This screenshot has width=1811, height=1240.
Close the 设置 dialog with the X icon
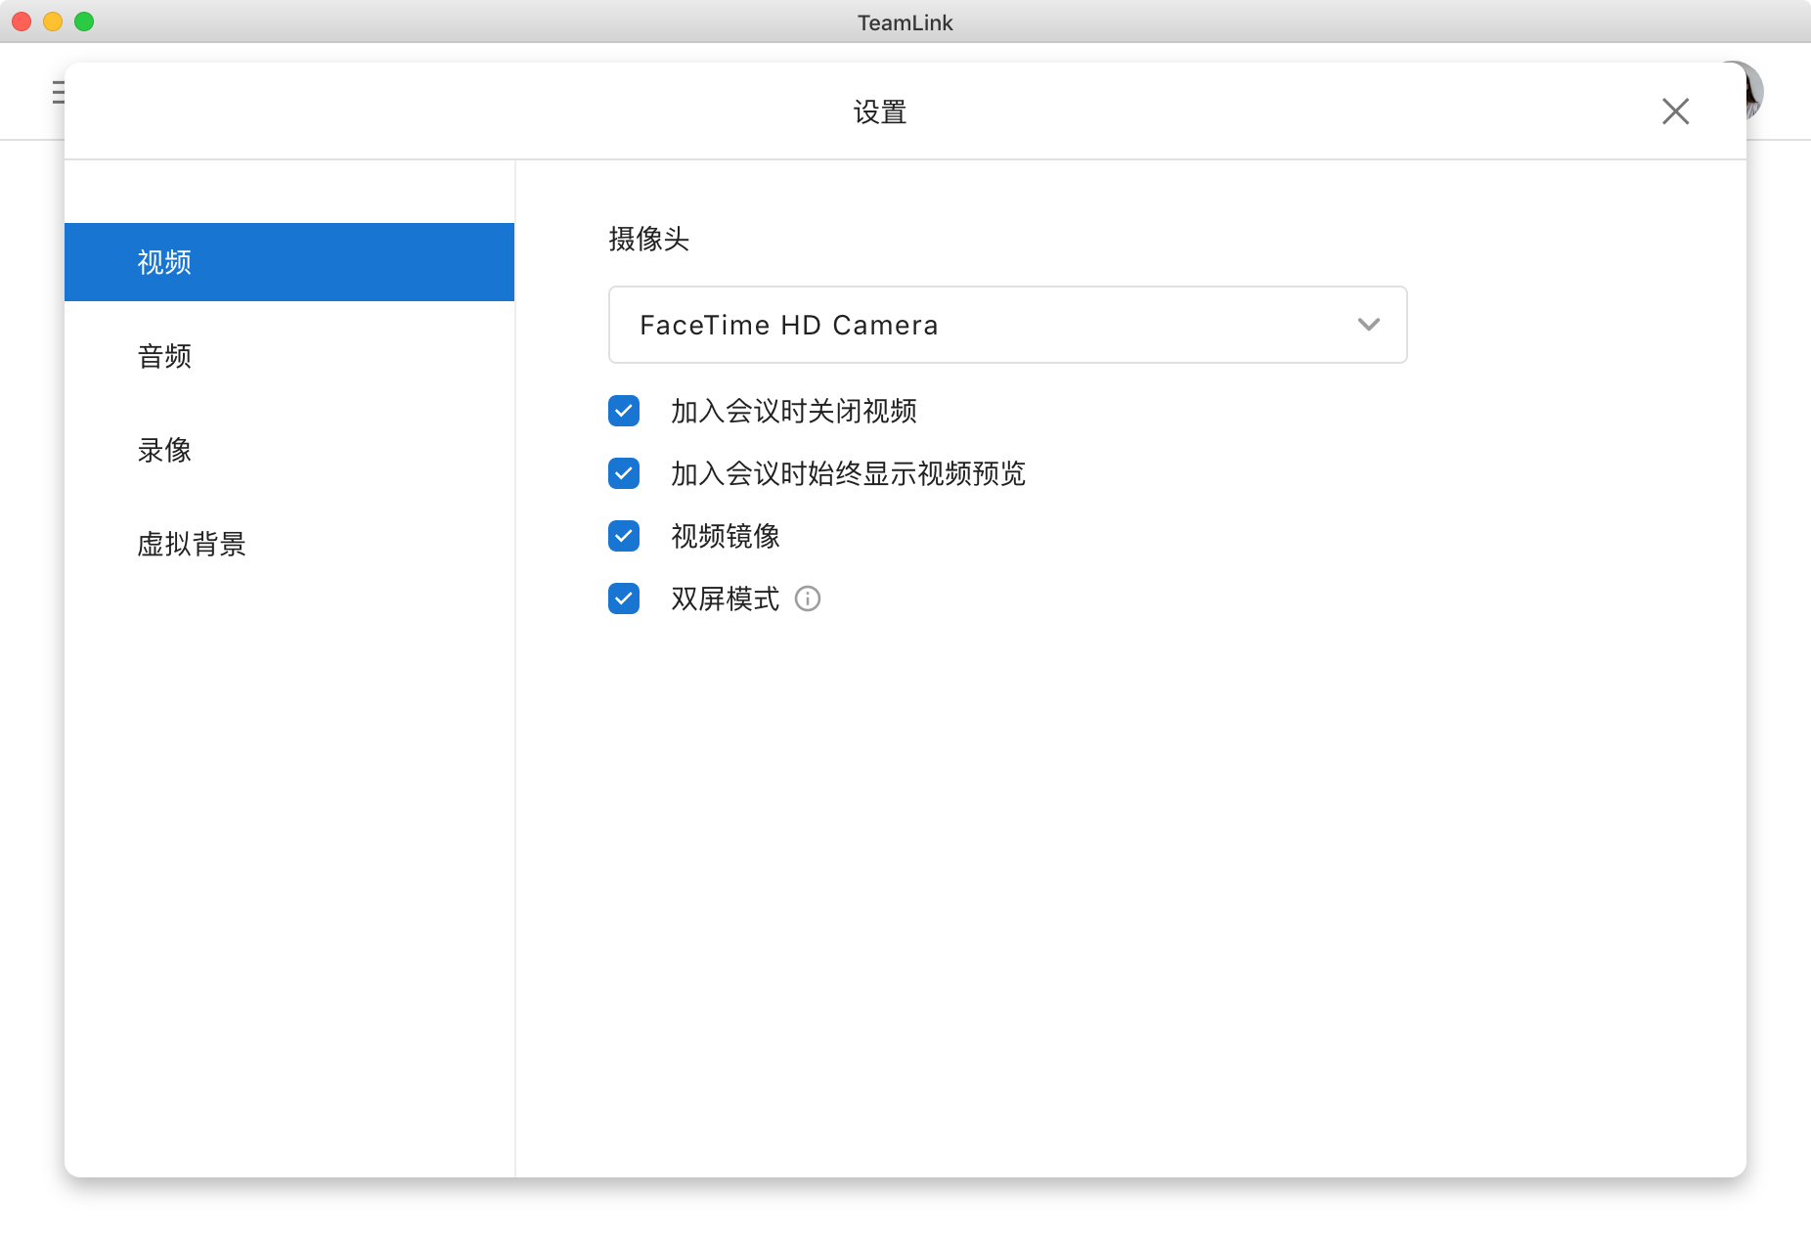click(1675, 111)
